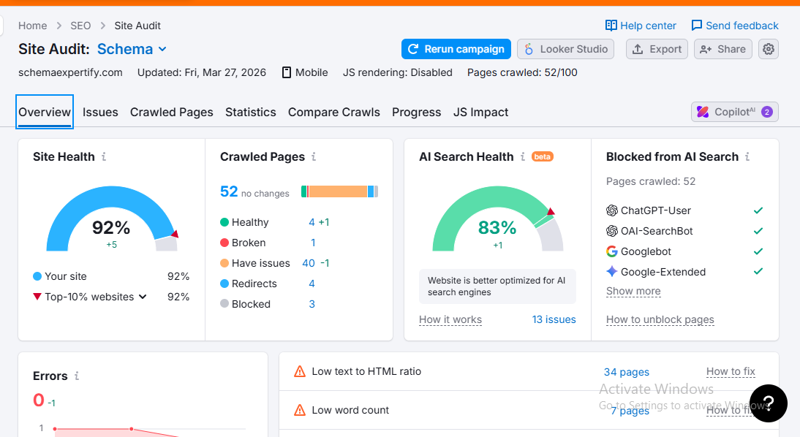Screen dimensions: 800x437
Task: Click the Mobile device icon
Action: 287,72
